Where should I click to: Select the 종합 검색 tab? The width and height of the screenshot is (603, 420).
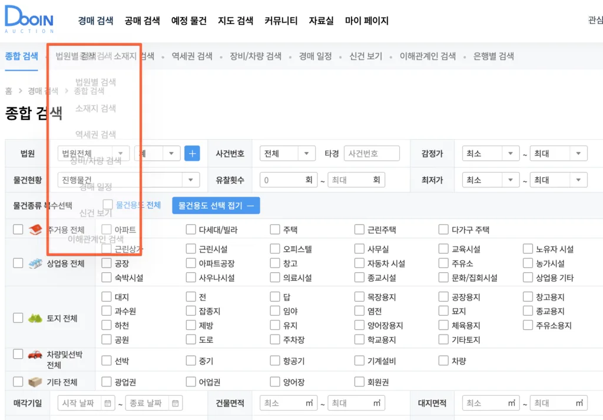(22, 56)
